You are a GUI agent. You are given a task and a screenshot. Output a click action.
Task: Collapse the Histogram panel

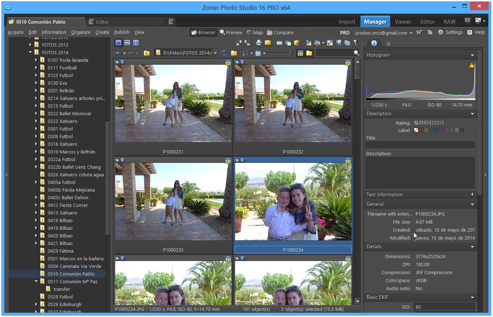(472, 55)
